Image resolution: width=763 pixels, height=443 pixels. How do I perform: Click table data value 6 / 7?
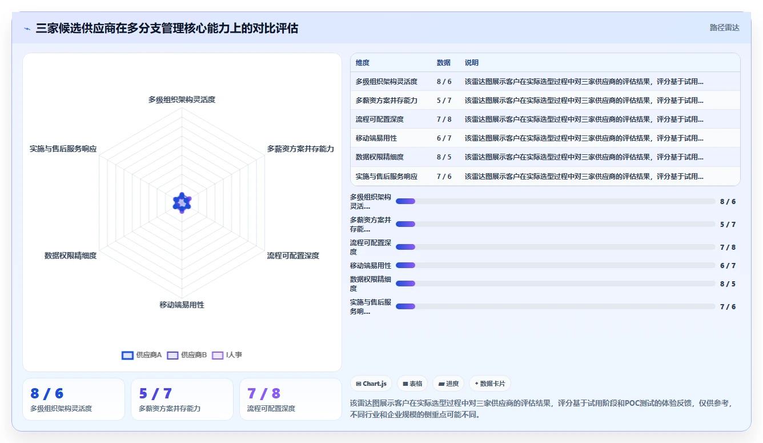pyautogui.click(x=444, y=138)
